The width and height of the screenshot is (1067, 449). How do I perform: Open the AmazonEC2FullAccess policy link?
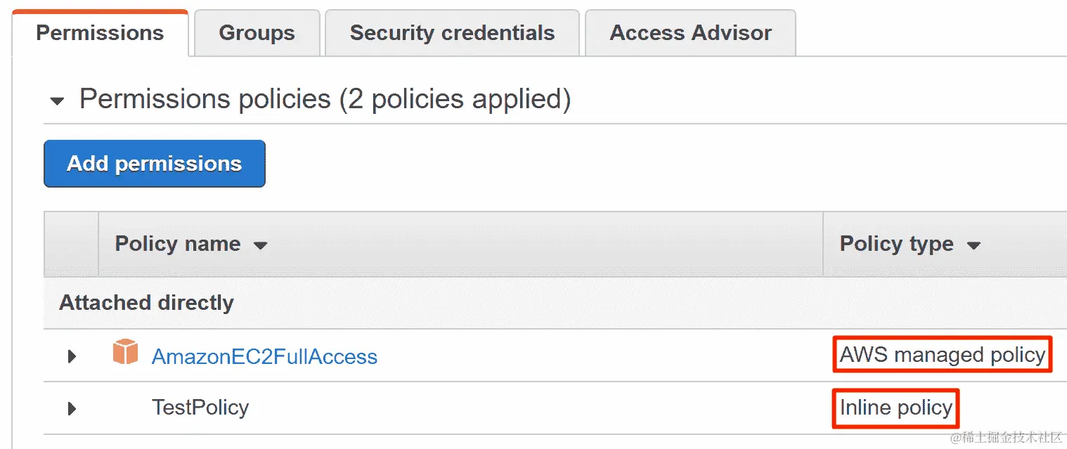(264, 356)
